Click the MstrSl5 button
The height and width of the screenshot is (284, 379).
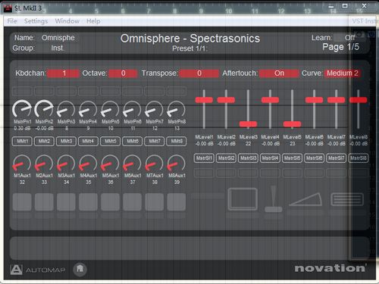click(x=292, y=158)
